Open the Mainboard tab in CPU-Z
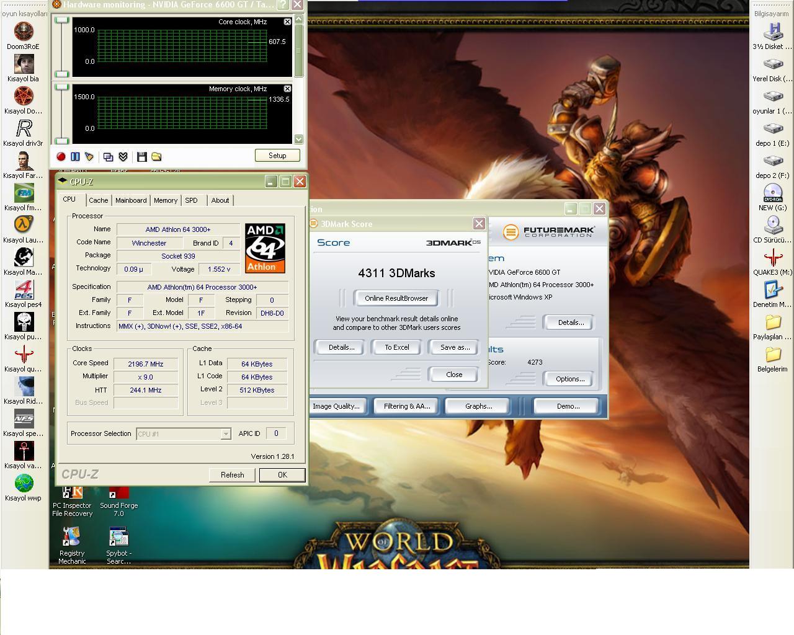 pos(131,200)
